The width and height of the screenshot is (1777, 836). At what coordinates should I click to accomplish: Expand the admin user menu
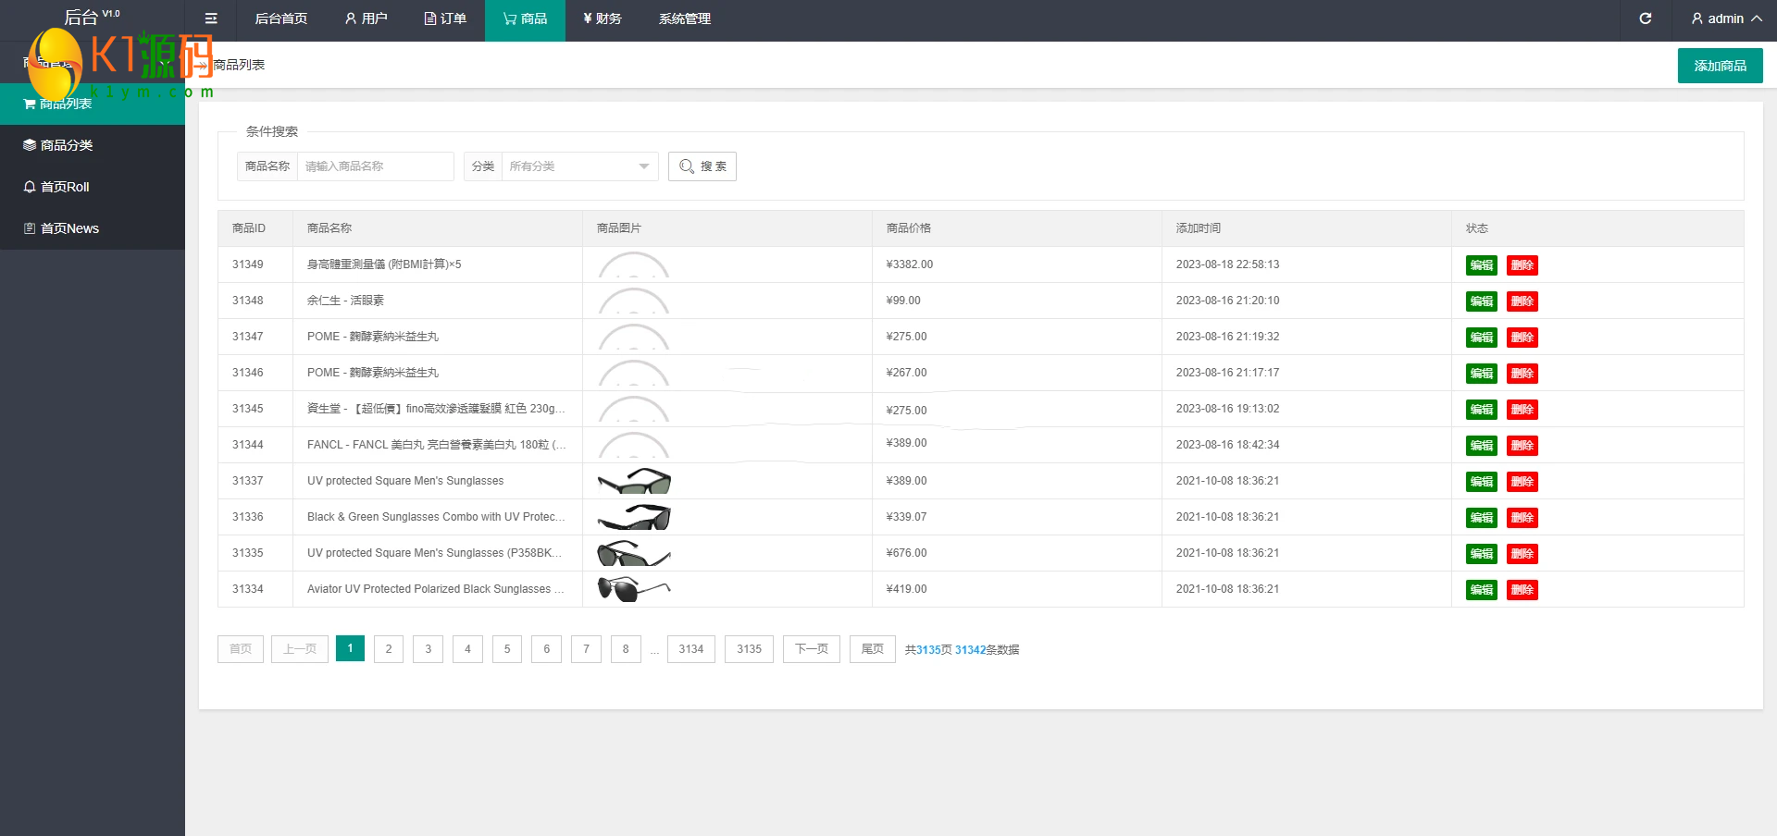tap(1725, 18)
